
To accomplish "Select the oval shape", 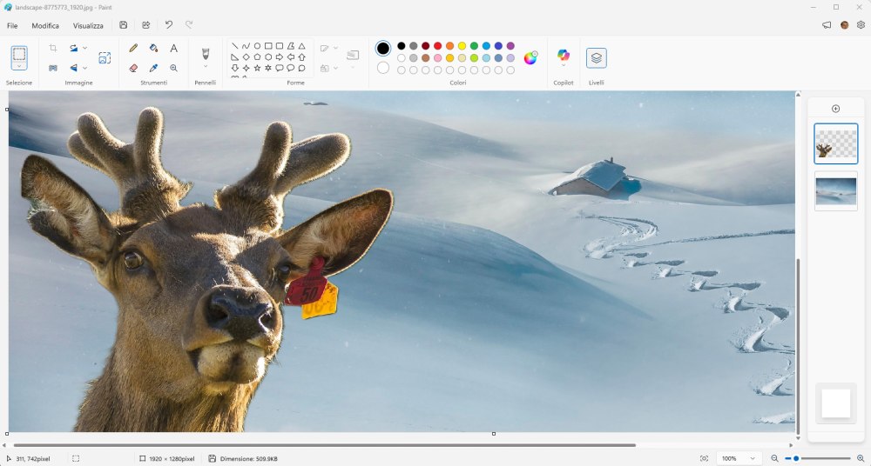I will [257, 46].
